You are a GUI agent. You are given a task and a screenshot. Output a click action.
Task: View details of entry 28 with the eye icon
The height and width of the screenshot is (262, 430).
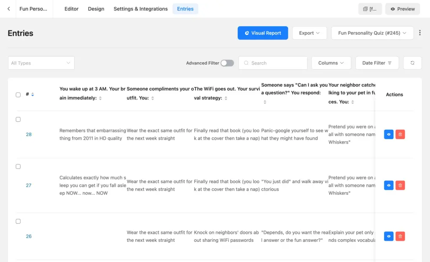(388, 134)
